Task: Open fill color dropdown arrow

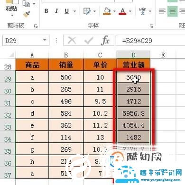Action: coord(114,11)
